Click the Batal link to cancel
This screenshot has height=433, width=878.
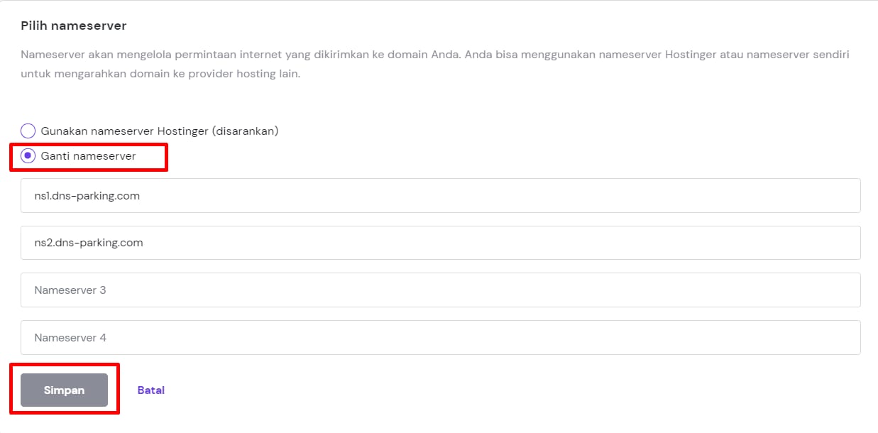tap(151, 390)
